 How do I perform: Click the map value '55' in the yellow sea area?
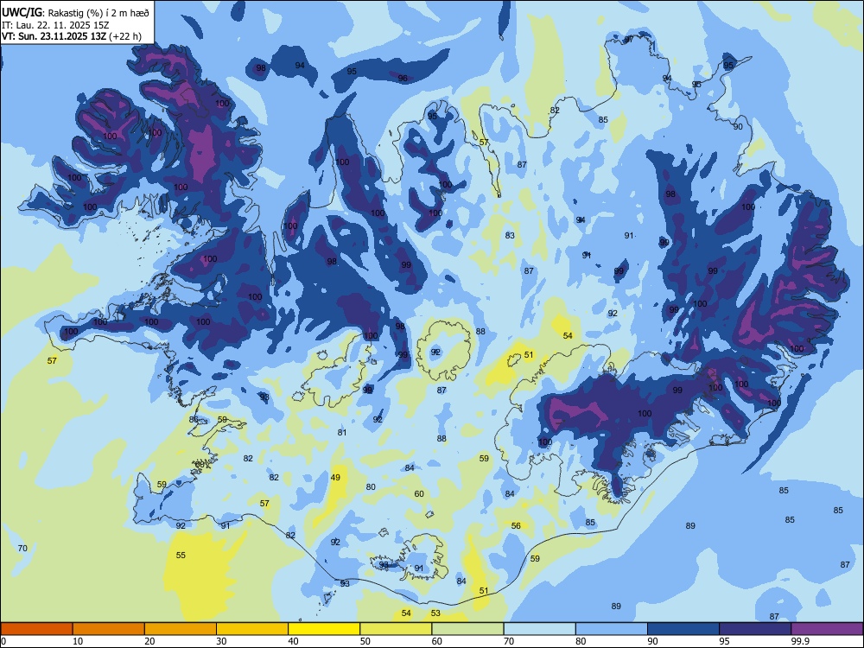(181, 555)
